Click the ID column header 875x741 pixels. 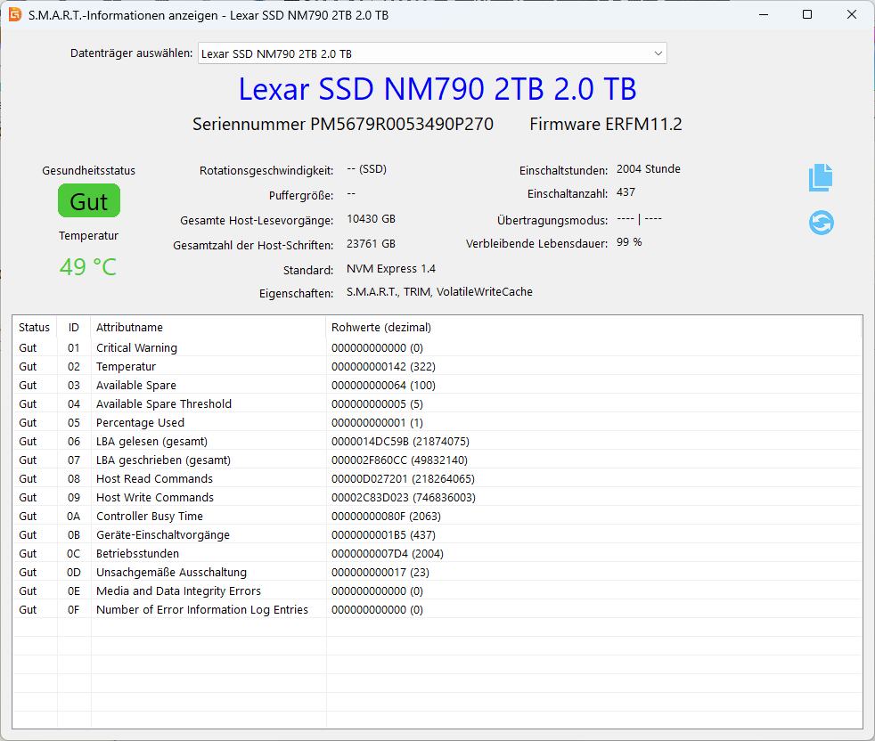point(74,328)
